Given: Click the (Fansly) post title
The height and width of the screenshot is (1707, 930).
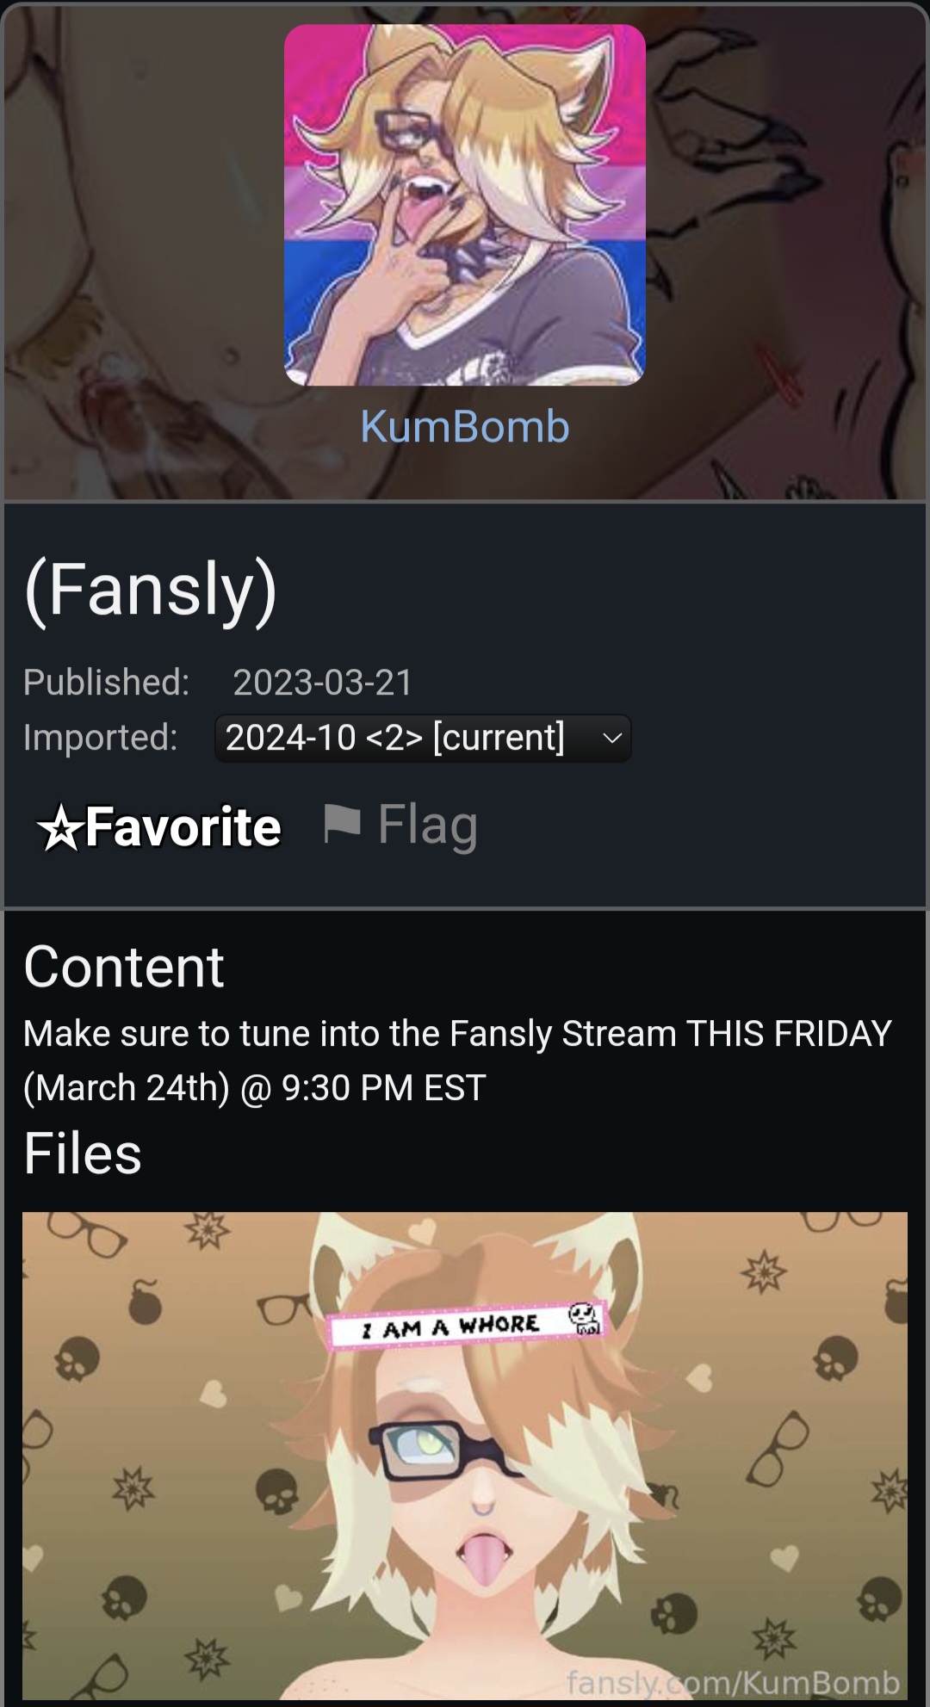Looking at the screenshot, I should coord(151,590).
